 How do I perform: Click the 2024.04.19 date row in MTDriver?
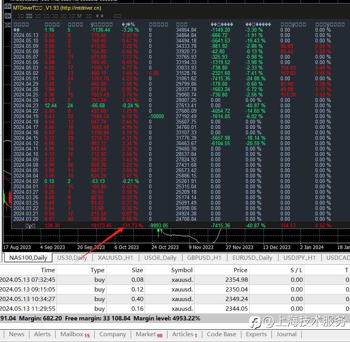coord(26,116)
